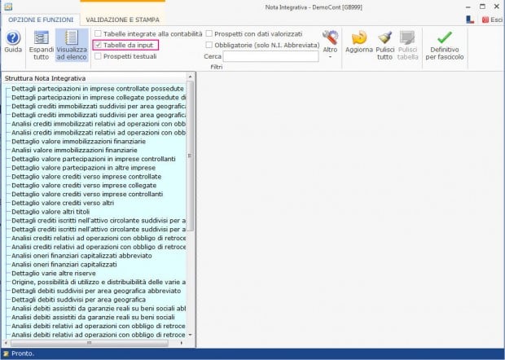Switch to OPZIONI E FUNZIONI tab

tap(41, 20)
